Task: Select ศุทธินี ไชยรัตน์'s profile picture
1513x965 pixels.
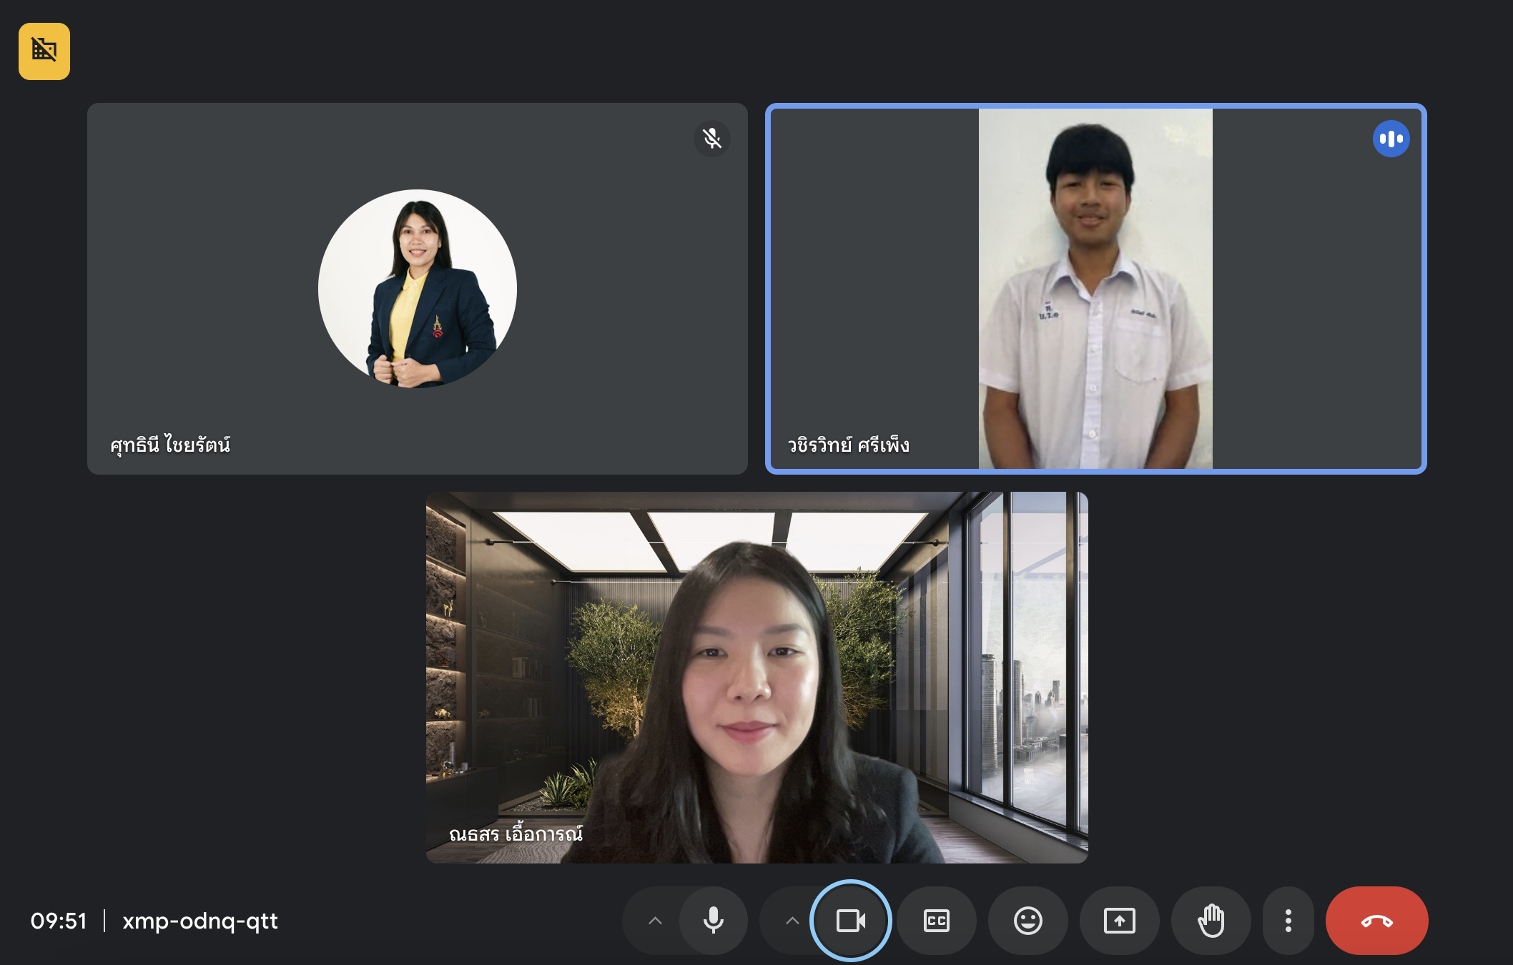Action: (x=418, y=289)
